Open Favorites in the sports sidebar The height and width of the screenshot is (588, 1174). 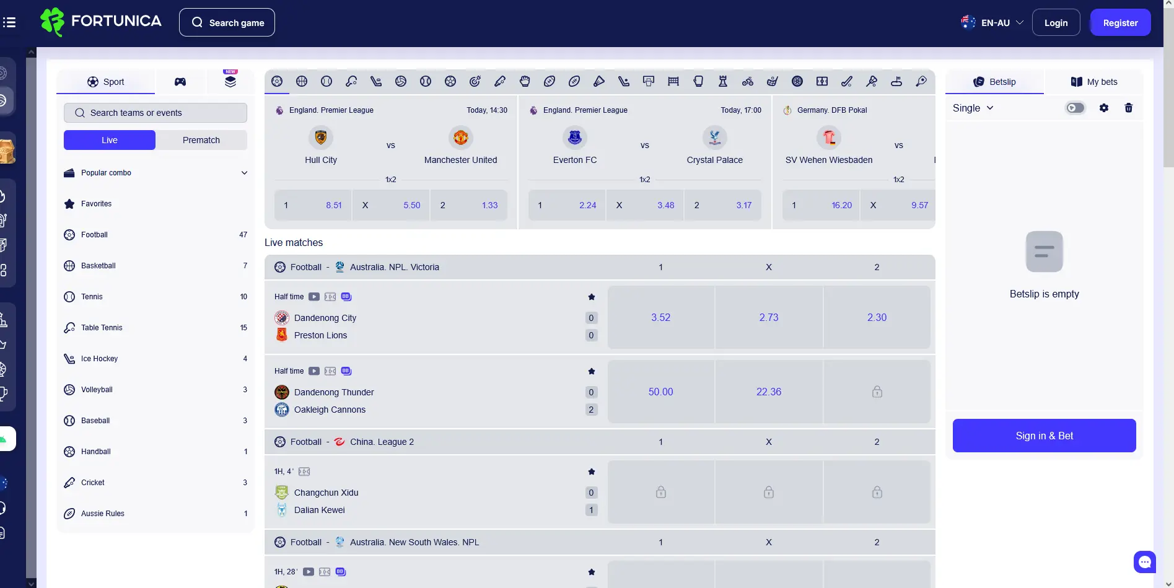156,204
